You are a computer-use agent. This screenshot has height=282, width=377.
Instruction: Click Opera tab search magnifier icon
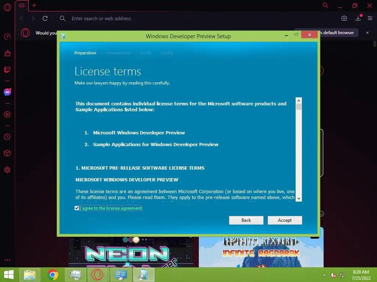(x=325, y=5)
